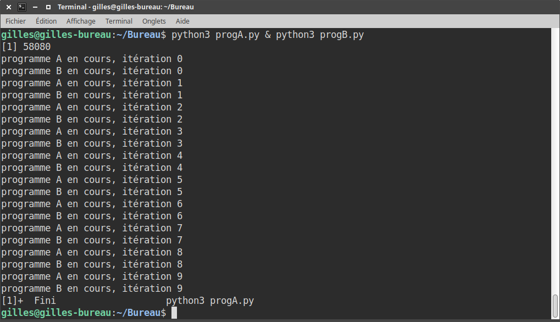
Task: Click the typed python3 progA.py command
Action: click(x=215, y=35)
